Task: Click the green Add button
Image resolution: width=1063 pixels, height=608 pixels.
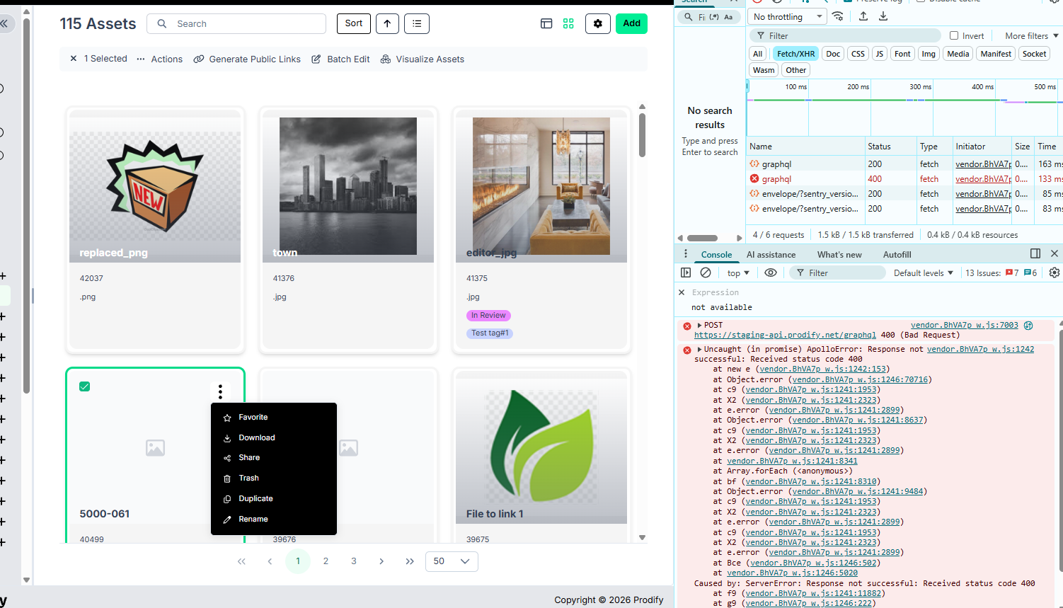Action: (x=631, y=23)
